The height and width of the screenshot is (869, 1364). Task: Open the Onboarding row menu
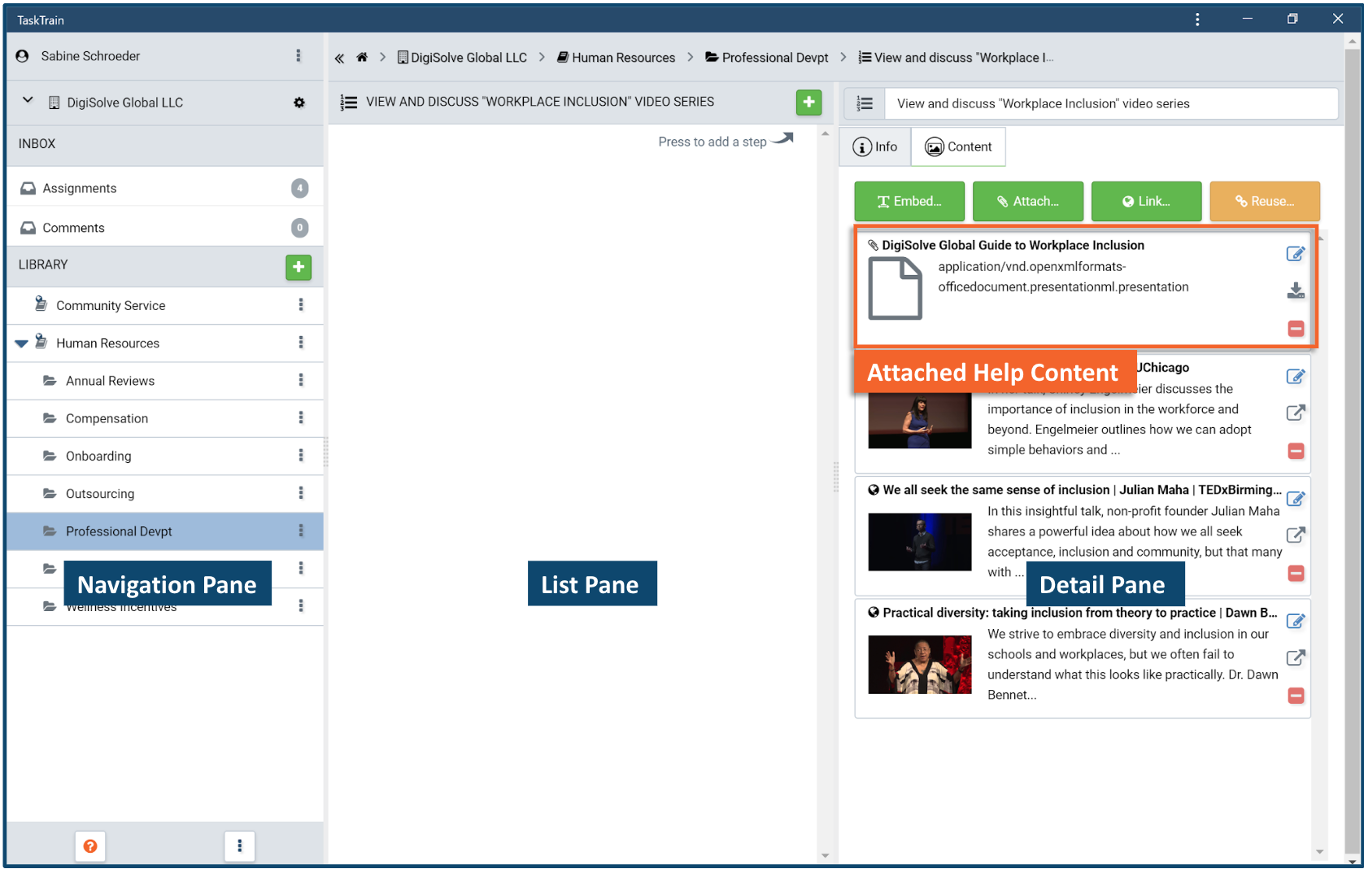coord(301,455)
